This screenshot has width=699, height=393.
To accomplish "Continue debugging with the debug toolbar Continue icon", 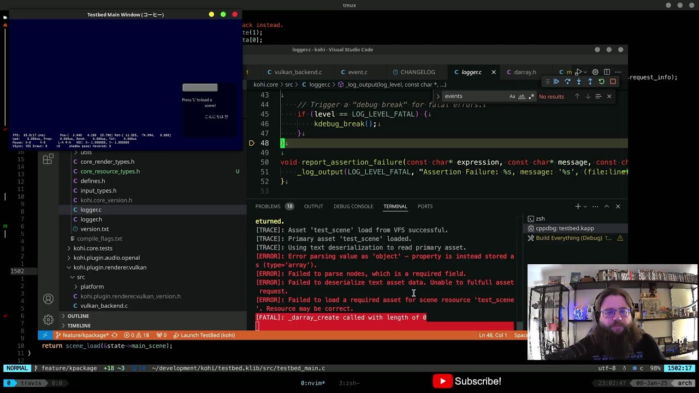I will [x=556, y=82].
